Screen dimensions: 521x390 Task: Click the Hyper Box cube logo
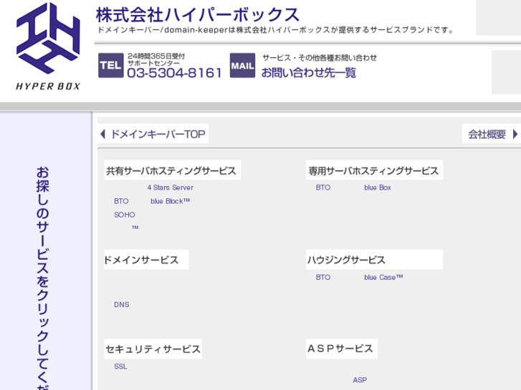pos(48,38)
